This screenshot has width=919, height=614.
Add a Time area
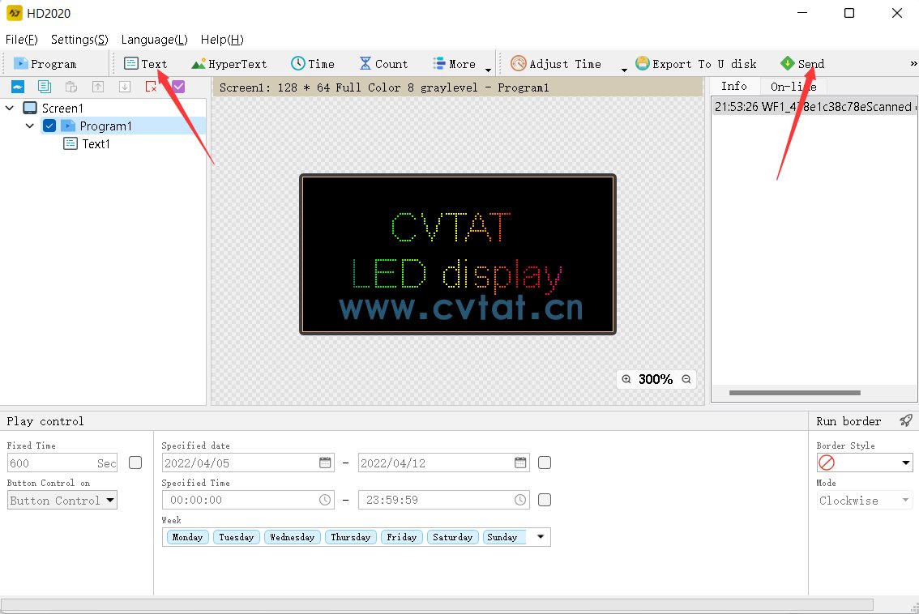point(313,64)
